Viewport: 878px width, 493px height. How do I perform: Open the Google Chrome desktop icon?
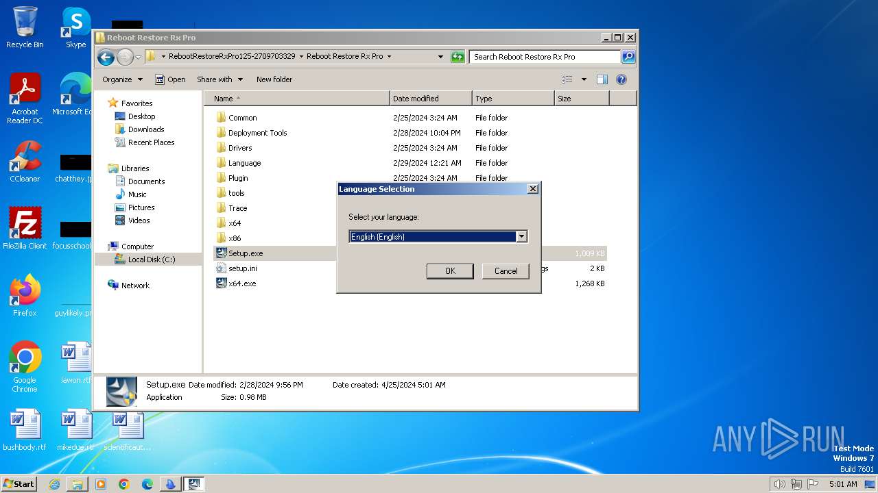point(25,366)
